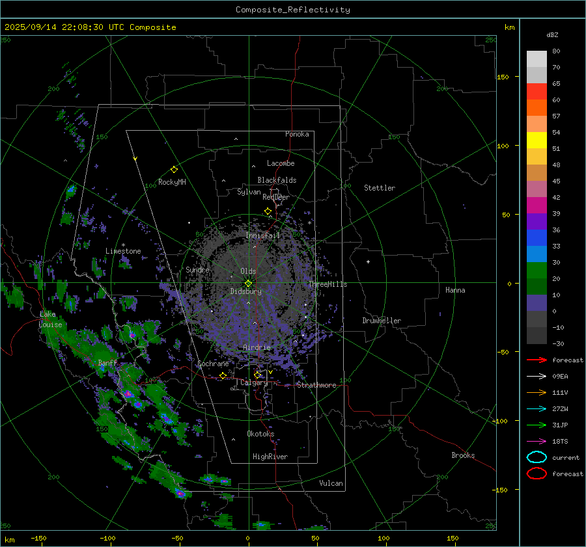
Task: Click the Banff label on the map
Action: [x=107, y=362]
